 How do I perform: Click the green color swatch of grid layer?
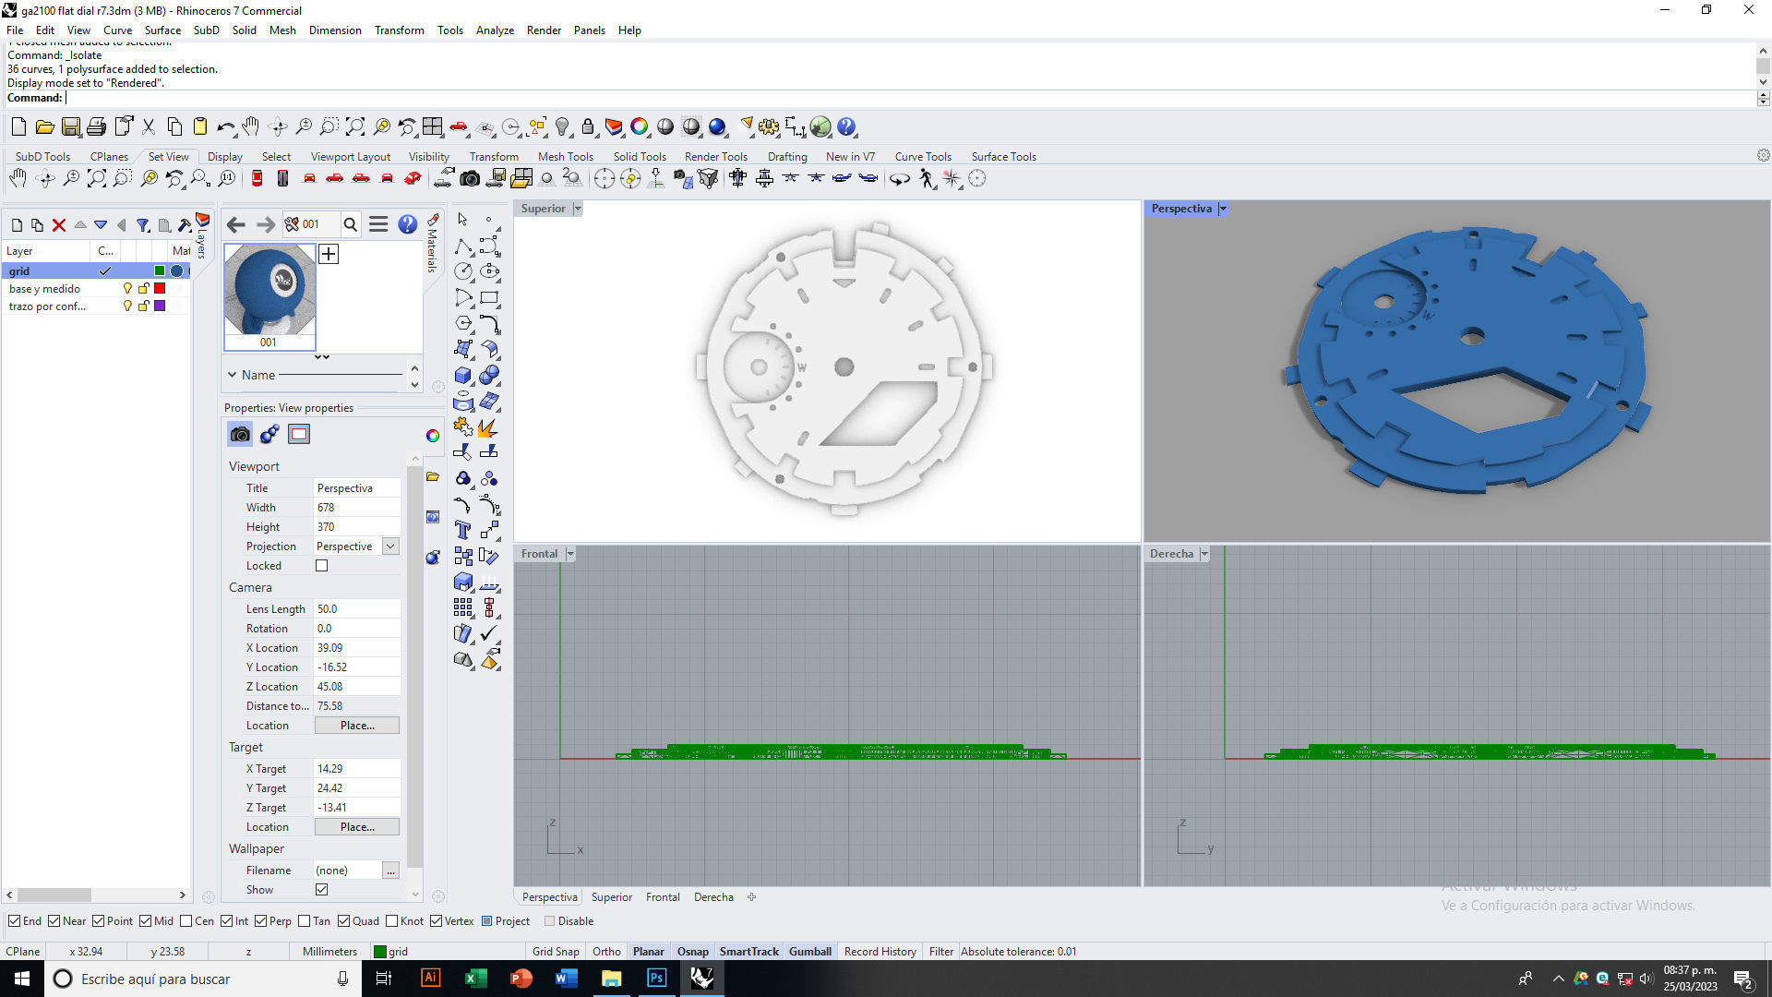pyautogui.click(x=160, y=270)
